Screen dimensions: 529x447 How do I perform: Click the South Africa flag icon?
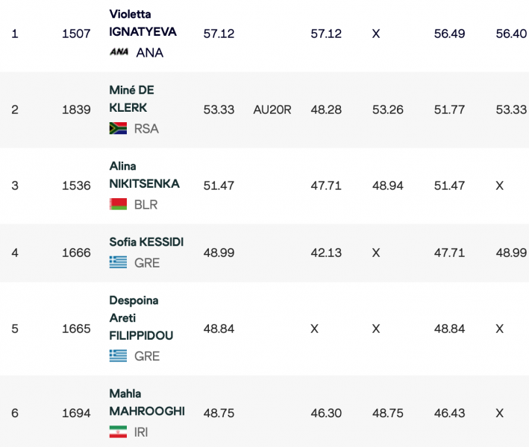118,128
